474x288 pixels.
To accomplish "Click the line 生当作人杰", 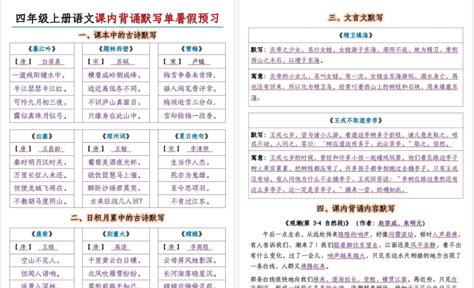I will click(x=190, y=162).
